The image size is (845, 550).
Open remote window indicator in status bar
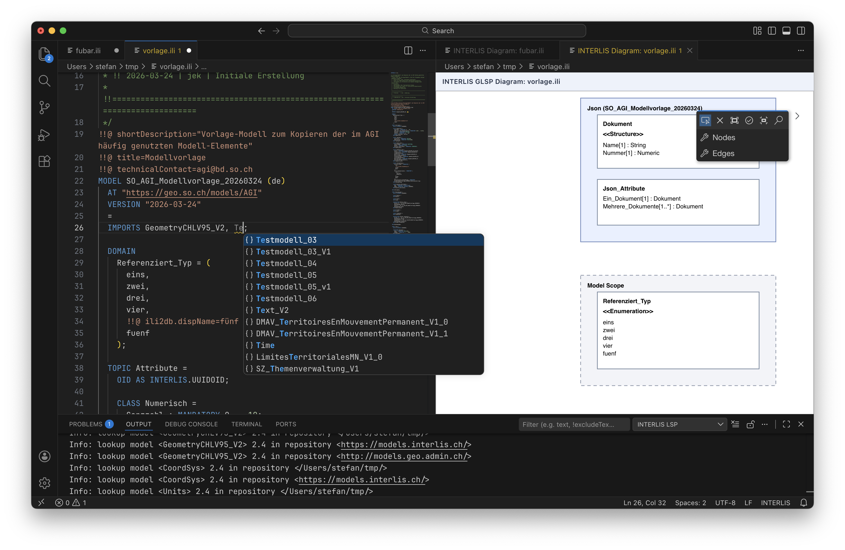coord(41,502)
